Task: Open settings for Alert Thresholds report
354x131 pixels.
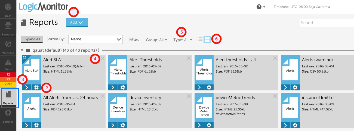Action: pyautogui.click(x=123, y=87)
